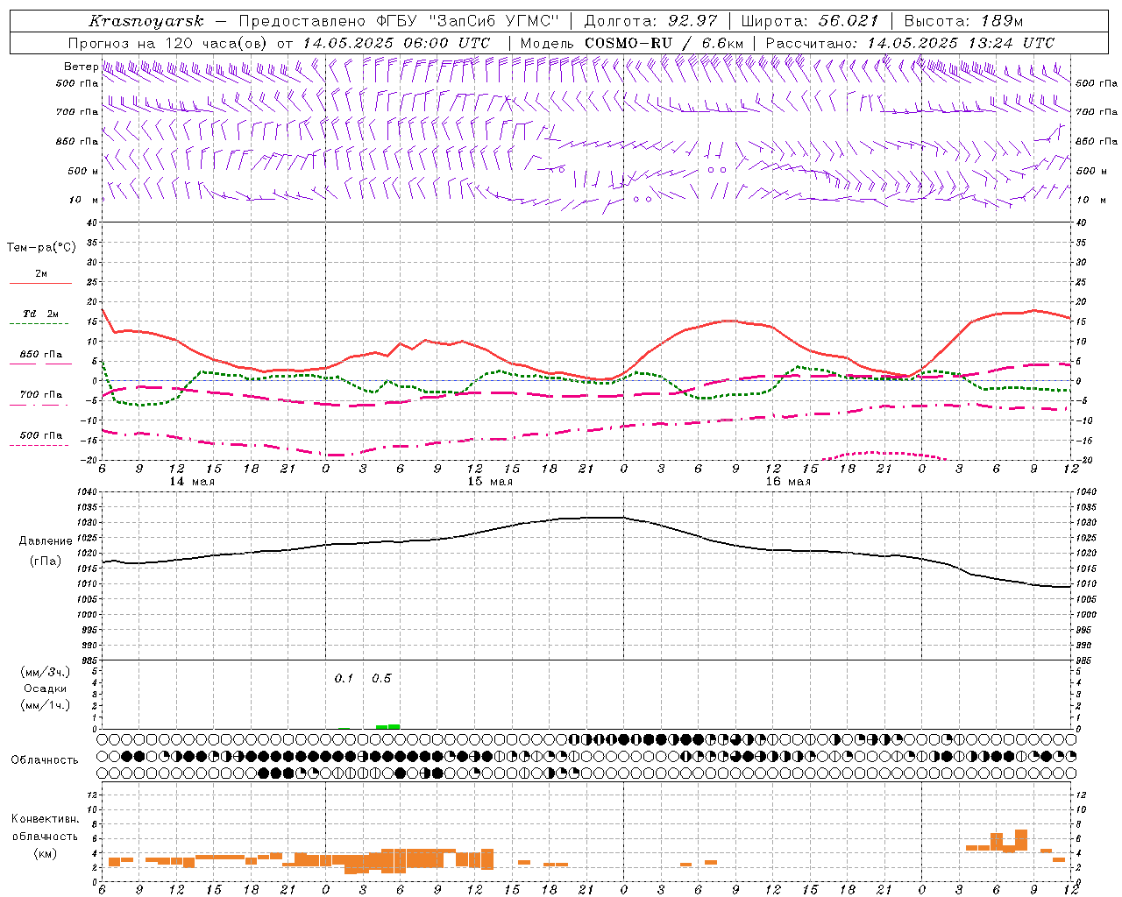1122x897 pixels.
Task: Select the Долгота: 92.97 header value
Action: click(x=650, y=21)
